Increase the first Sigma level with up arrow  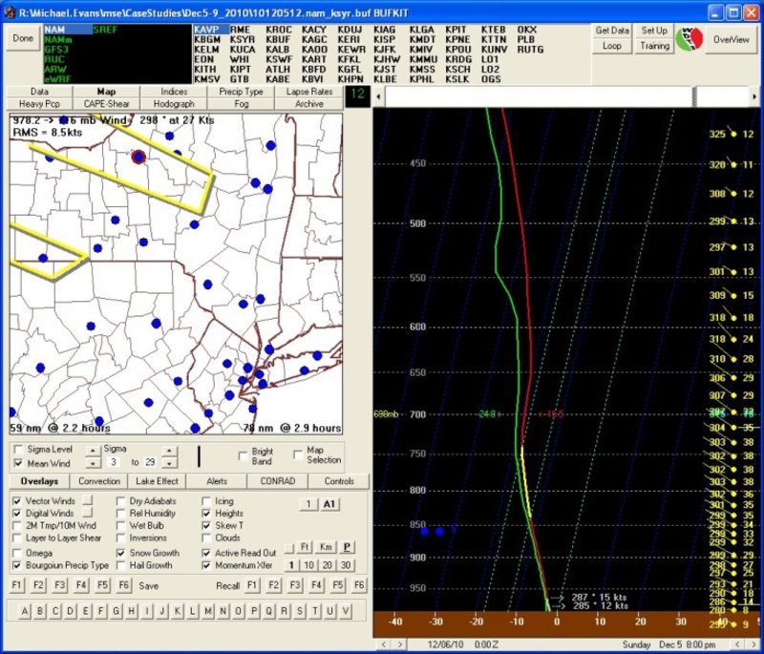point(93,451)
